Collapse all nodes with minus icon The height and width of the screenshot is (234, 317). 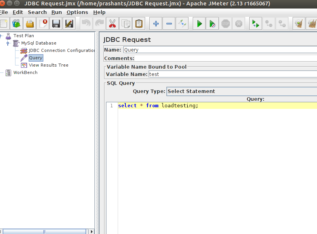coord(169,24)
